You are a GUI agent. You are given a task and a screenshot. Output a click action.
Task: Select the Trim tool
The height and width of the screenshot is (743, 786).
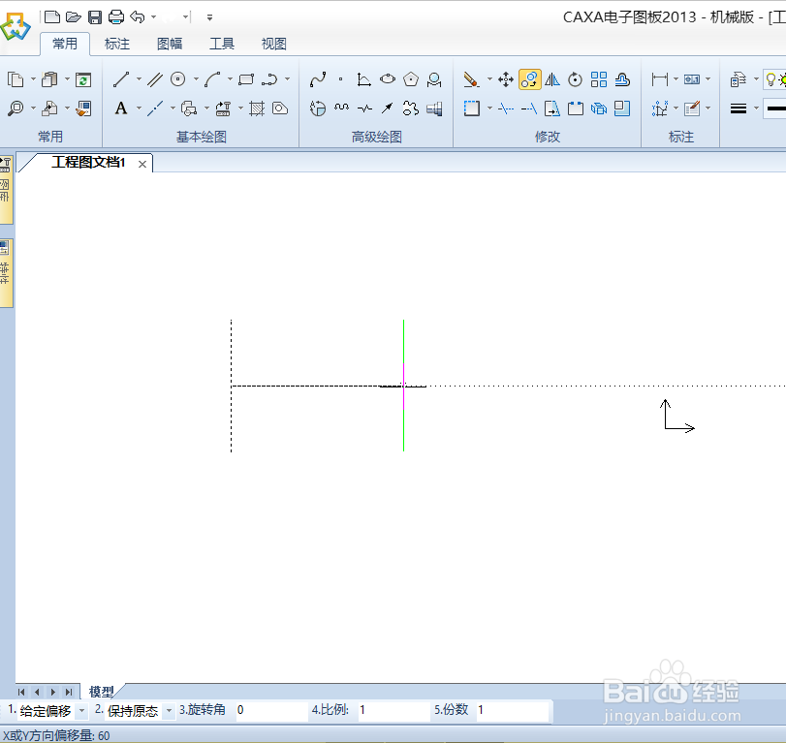[506, 108]
